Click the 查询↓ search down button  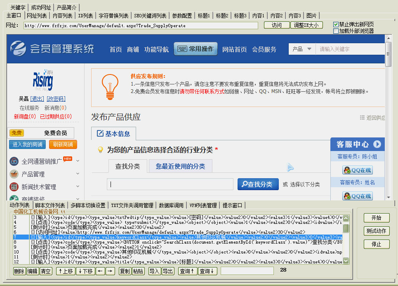(x=207, y=271)
